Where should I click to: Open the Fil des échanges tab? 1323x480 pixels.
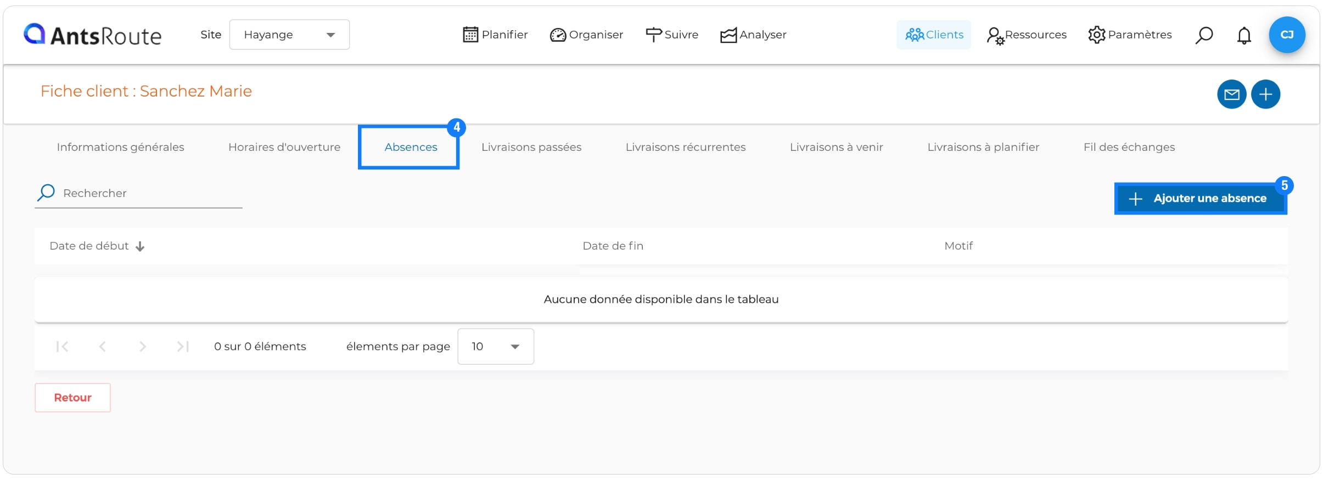point(1129,147)
